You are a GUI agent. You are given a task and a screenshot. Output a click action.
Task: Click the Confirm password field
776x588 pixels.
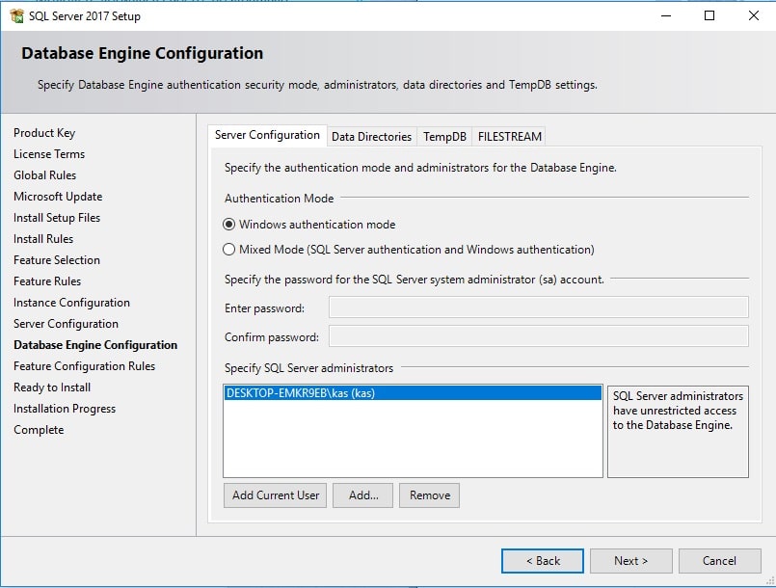click(538, 336)
